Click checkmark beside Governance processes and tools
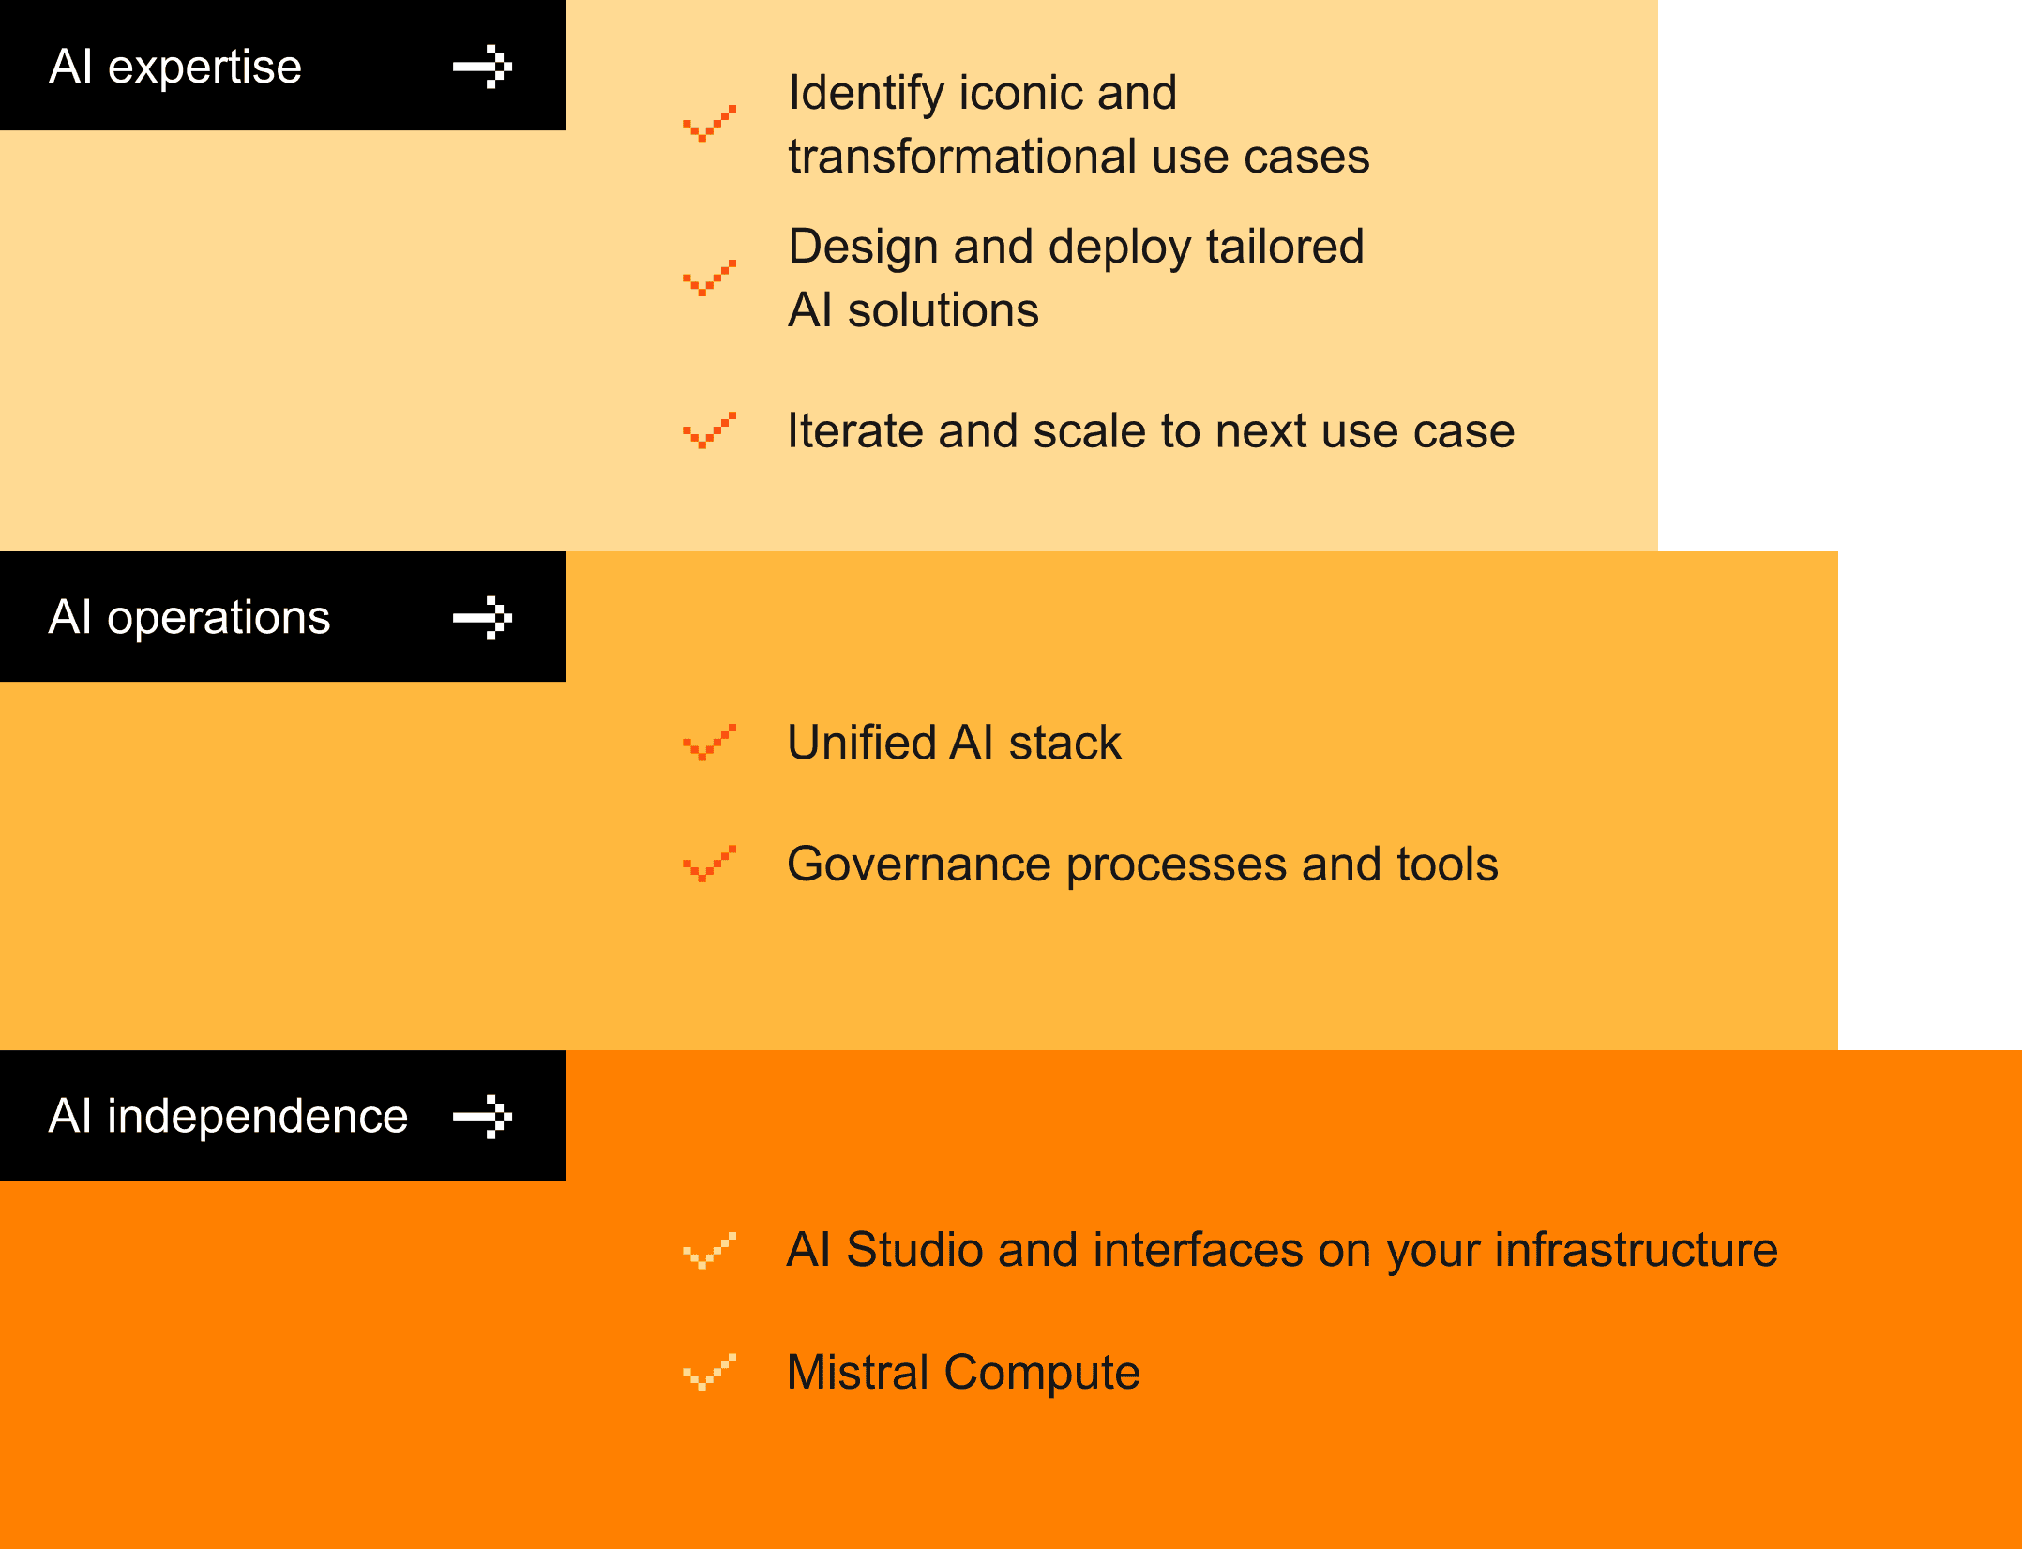The image size is (2022, 1549). tap(709, 864)
